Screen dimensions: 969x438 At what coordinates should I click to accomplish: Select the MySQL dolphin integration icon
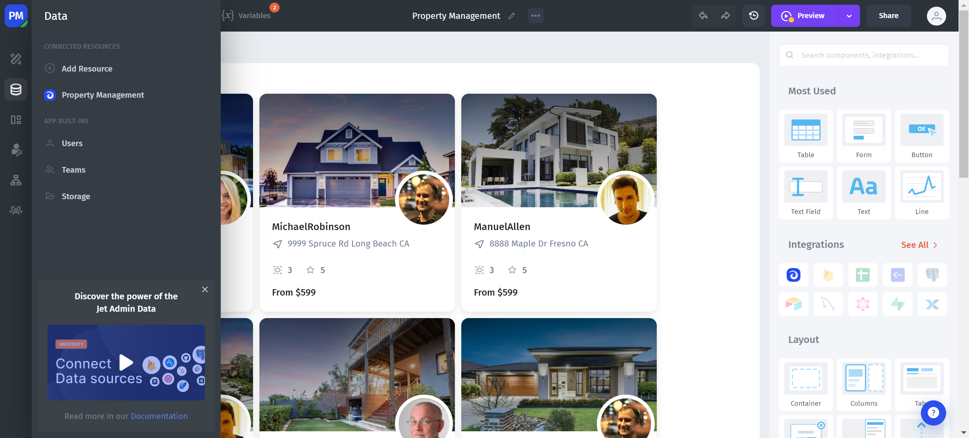pyautogui.click(x=828, y=304)
